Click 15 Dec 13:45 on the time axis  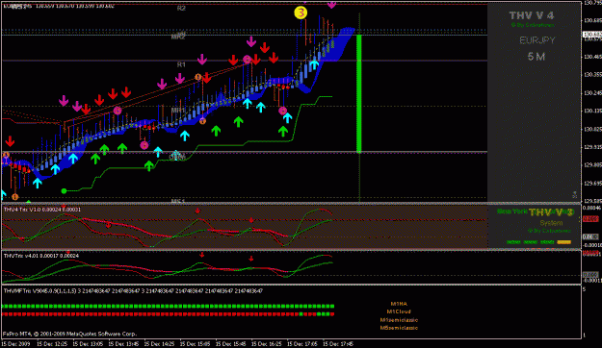coord(123,344)
